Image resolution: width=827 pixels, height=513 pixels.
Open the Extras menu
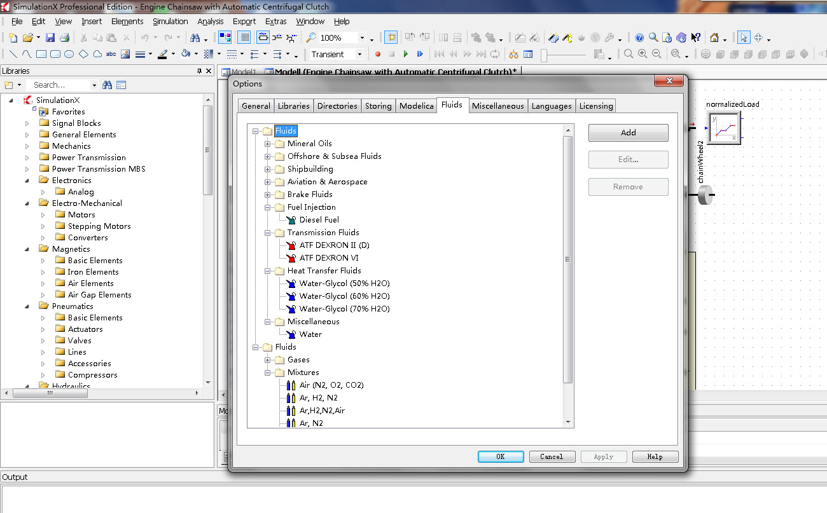click(276, 21)
